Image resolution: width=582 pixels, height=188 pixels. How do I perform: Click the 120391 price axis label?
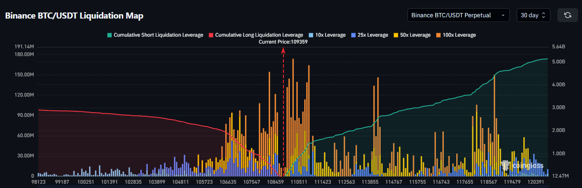(x=536, y=182)
